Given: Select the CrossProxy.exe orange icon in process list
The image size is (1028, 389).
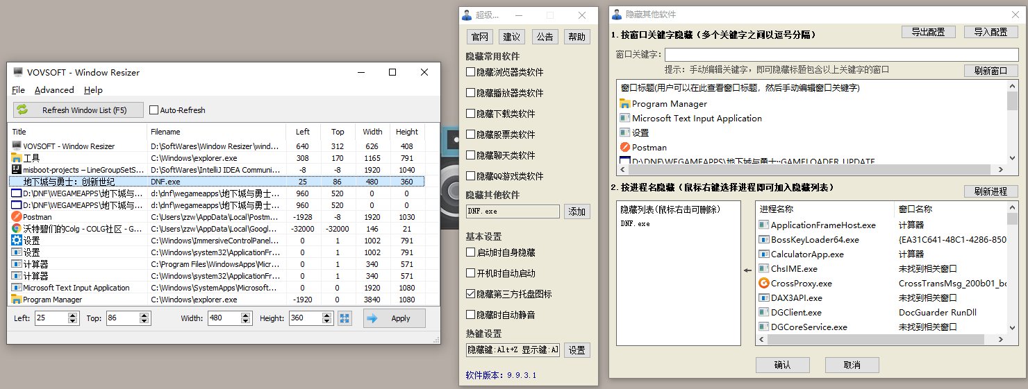Looking at the screenshot, I should 764,284.
